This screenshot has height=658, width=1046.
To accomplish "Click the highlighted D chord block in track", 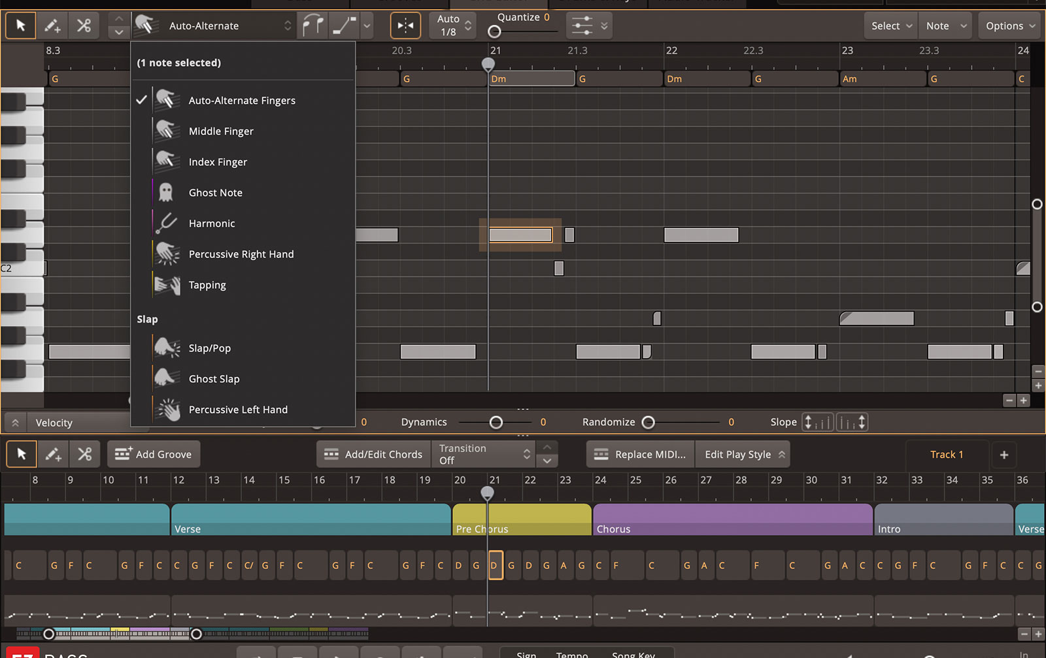I will [496, 565].
